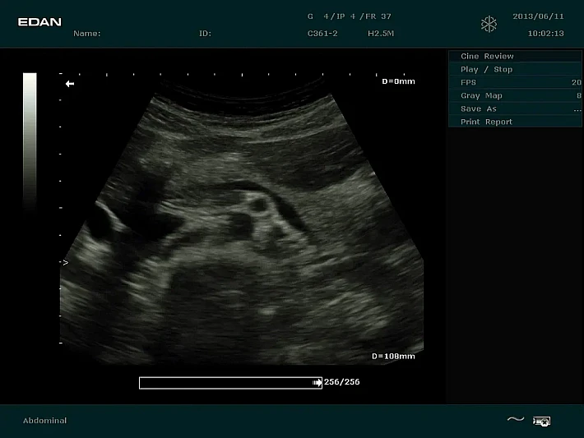Click the C361-2 probe label

coord(322,34)
